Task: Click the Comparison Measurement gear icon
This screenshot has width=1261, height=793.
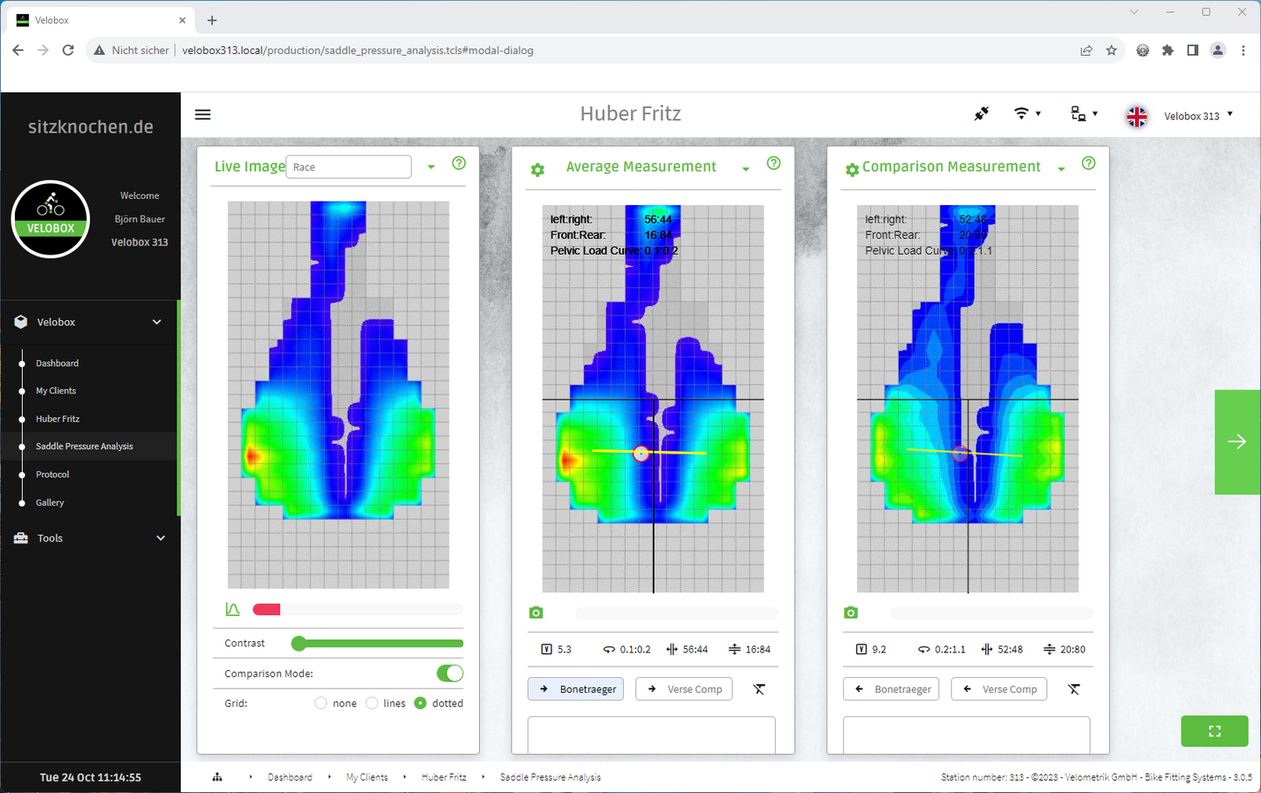Action: (x=852, y=170)
